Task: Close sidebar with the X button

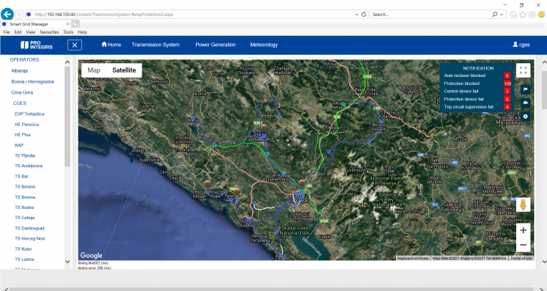Action: (x=75, y=45)
